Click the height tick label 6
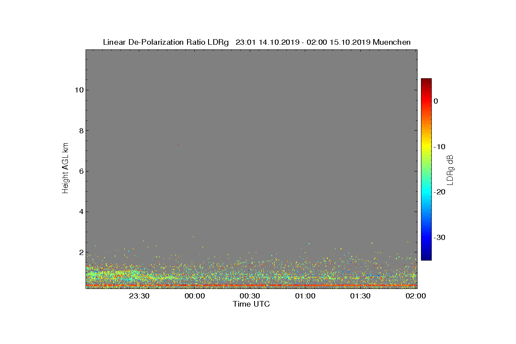 tap(80, 171)
